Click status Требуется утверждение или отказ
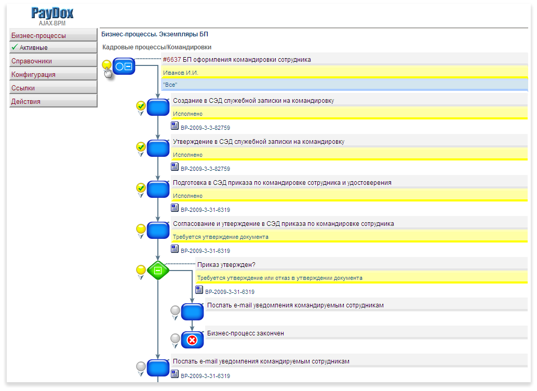Image resolution: width=537 pixels, height=391 pixels. pyautogui.click(x=279, y=278)
